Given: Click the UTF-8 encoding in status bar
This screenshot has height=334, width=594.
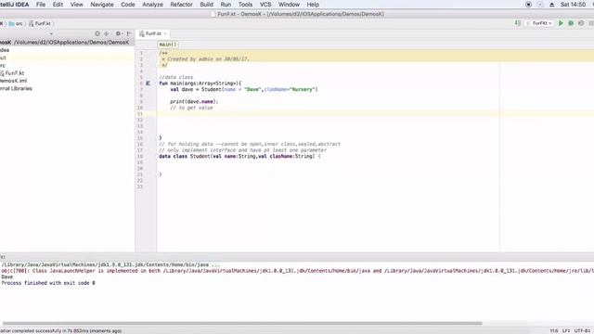Looking at the screenshot, I should 582,330.
